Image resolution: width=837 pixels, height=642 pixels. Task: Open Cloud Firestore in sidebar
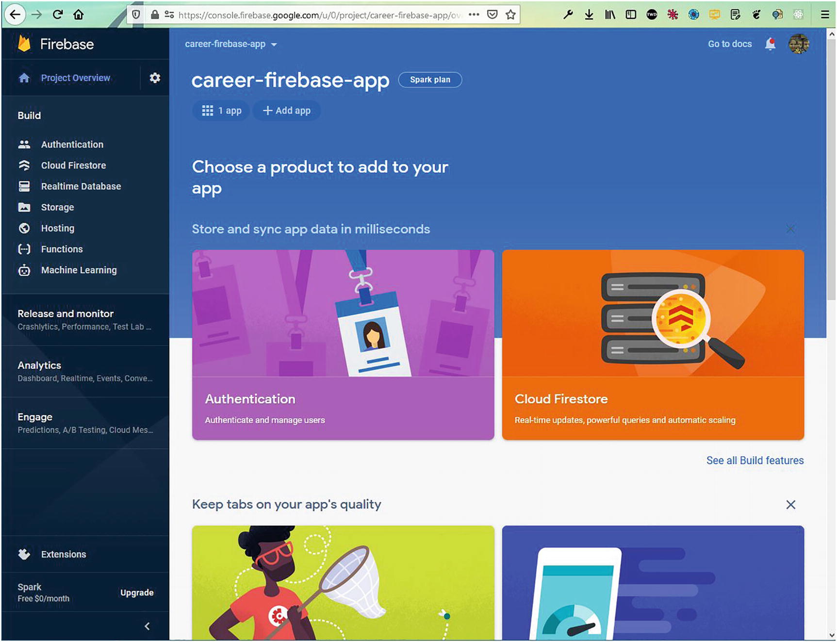tap(73, 165)
